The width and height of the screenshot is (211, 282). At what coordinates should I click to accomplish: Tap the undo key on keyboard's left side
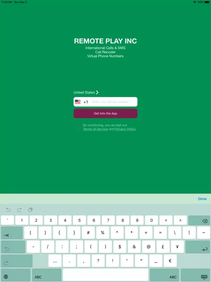click(13, 247)
